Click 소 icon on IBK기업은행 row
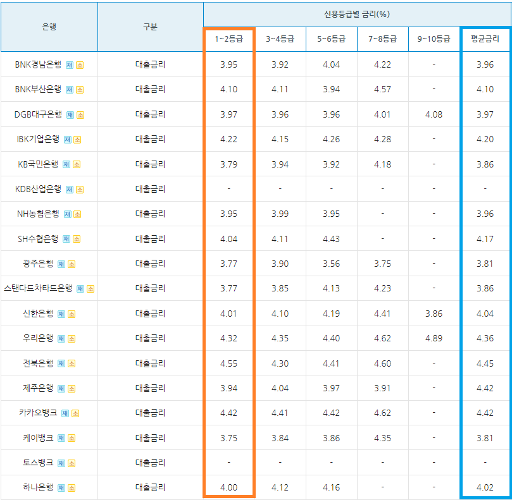 pyautogui.click(x=77, y=140)
